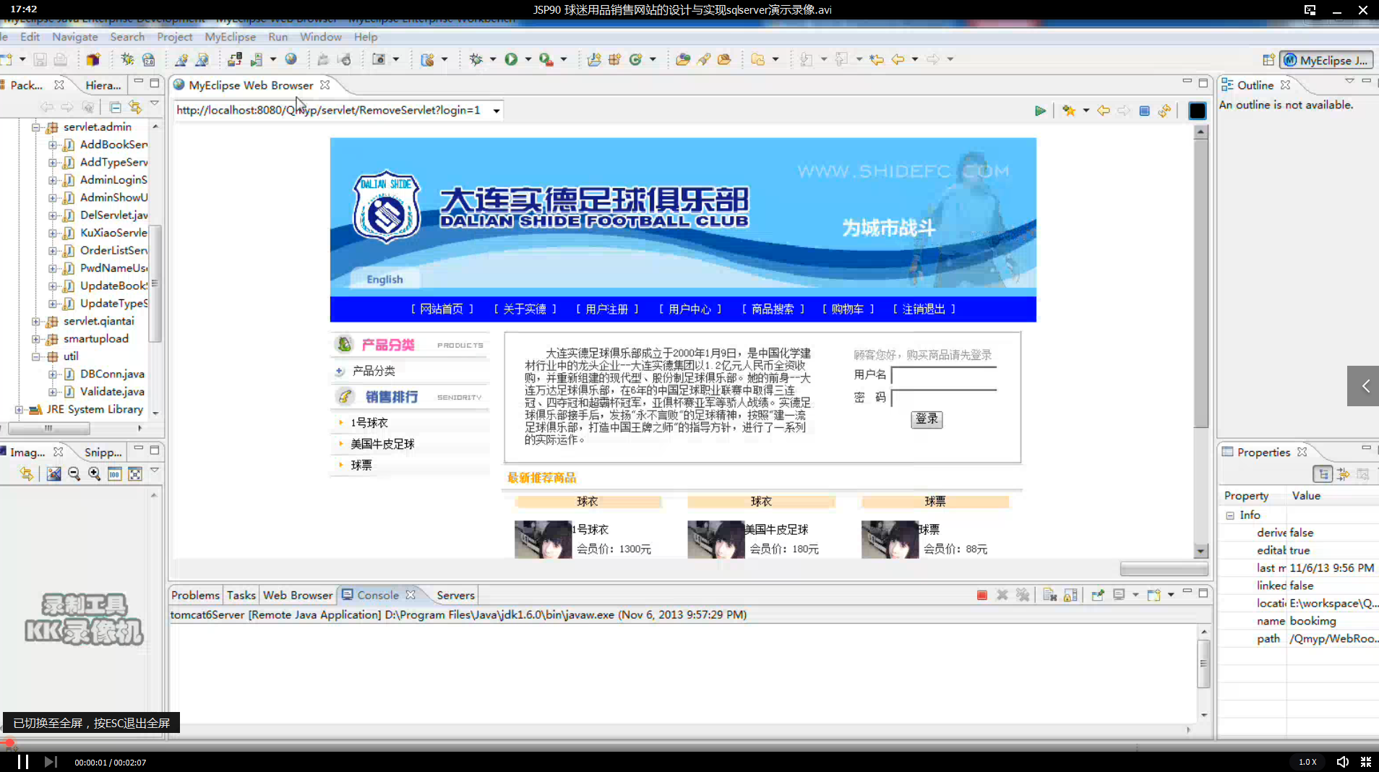Click the Open Perspective icon
The width and height of the screenshot is (1379, 772).
click(1268, 60)
